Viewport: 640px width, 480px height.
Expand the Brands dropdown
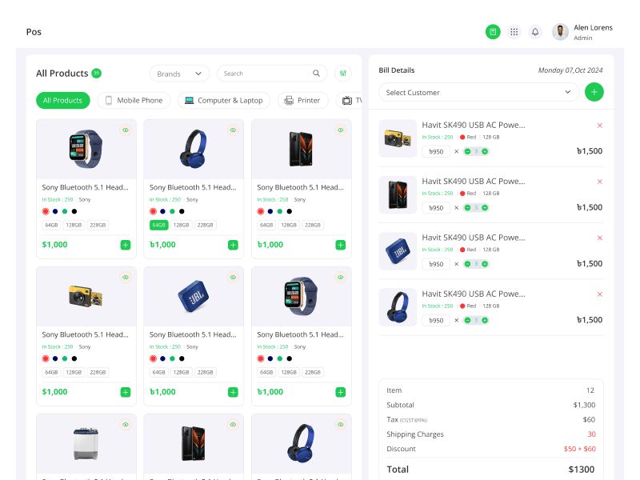[179, 74]
